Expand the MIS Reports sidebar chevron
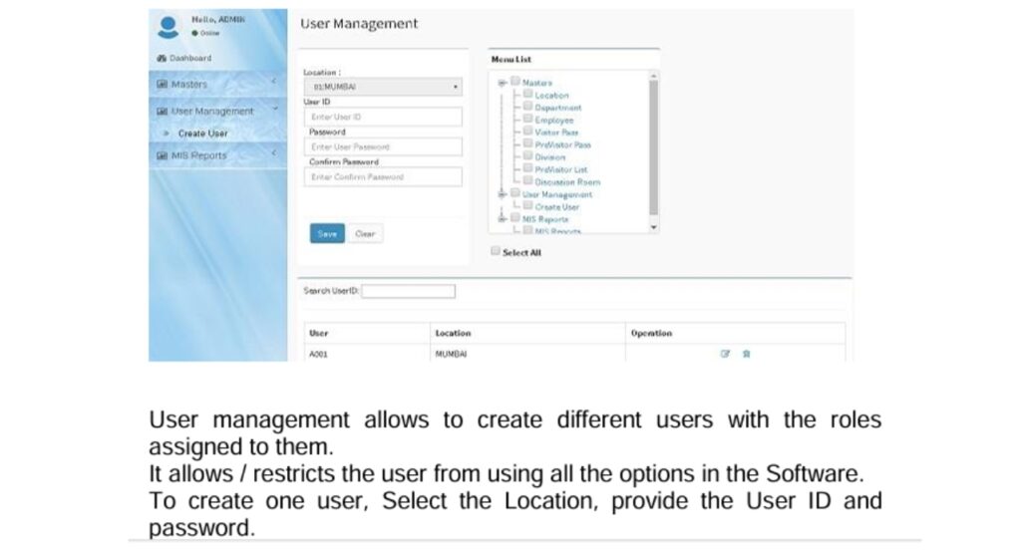This screenshot has width=1021, height=558. click(x=273, y=151)
